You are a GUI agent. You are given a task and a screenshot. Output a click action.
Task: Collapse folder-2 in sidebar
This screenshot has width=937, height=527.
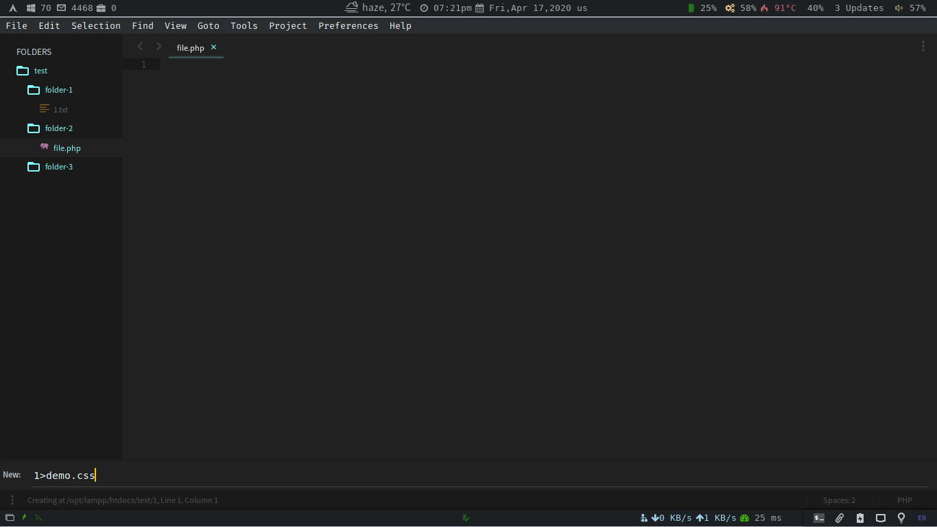tap(34, 128)
